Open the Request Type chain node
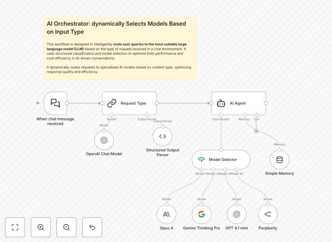Viewport: 332px width, 242px height. pyautogui.click(x=130, y=103)
